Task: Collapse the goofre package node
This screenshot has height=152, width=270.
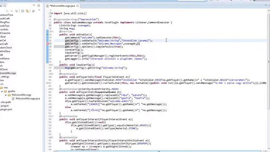Action: (x=2, y=91)
